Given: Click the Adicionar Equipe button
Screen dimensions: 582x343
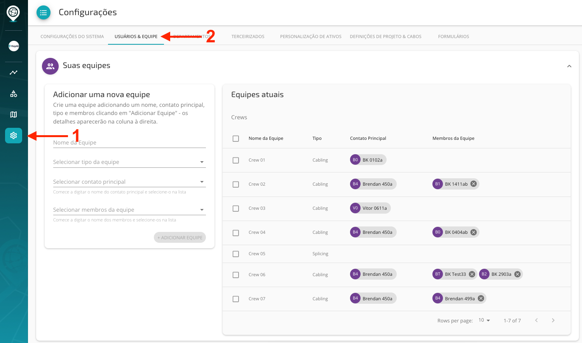Looking at the screenshot, I should tap(180, 238).
